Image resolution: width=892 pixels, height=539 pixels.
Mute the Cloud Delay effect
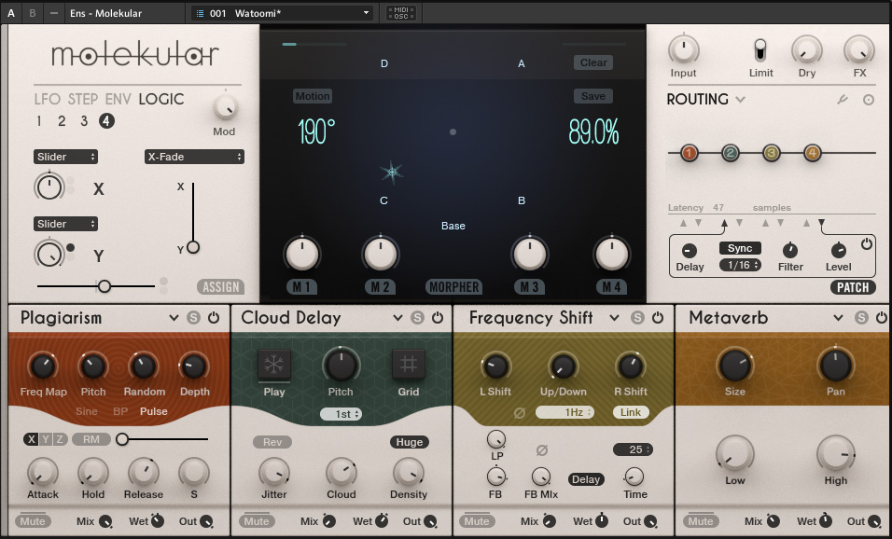256,521
